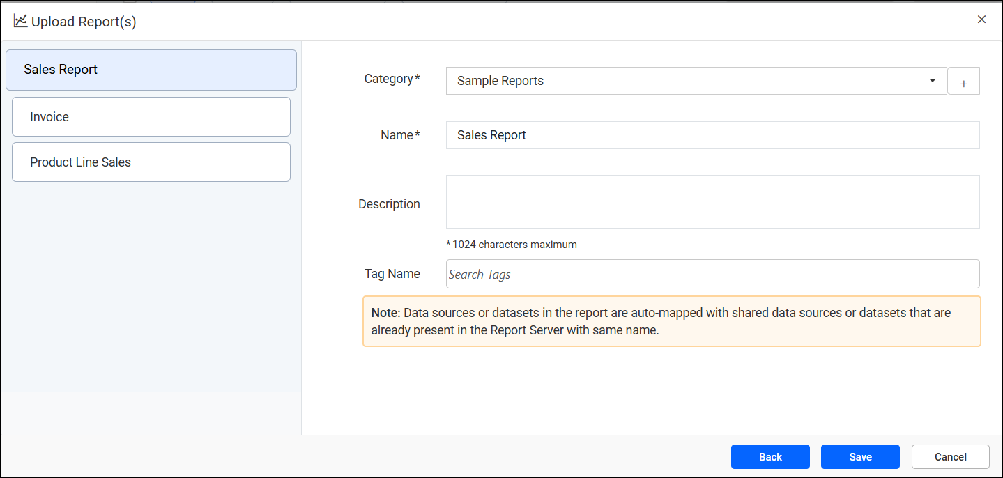
Task: Click inside the Name field showing Sales Report
Action: pos(712,135)
